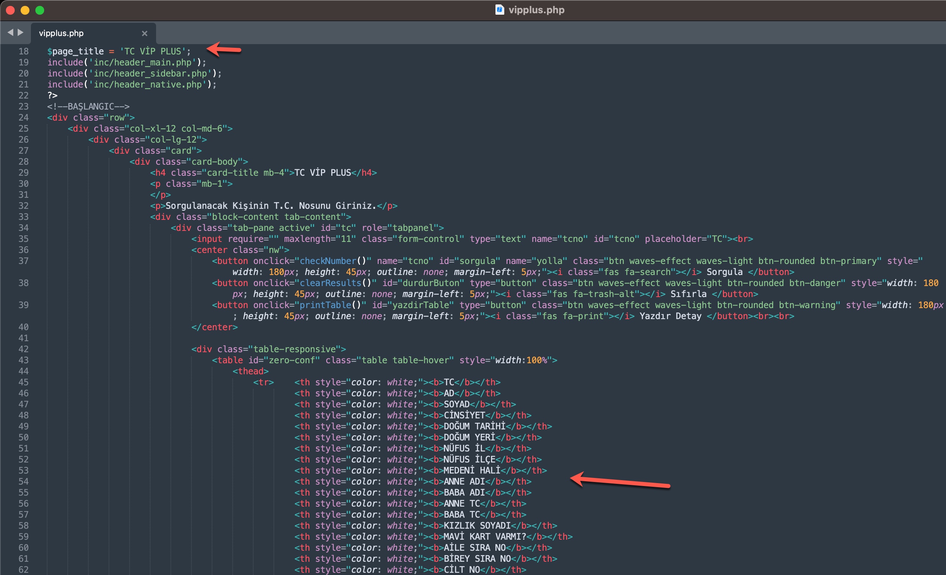The width and height of the screenshot is (946, 575).
Task: Click the ?> PHP closing tag
Action: pos(53,96)
